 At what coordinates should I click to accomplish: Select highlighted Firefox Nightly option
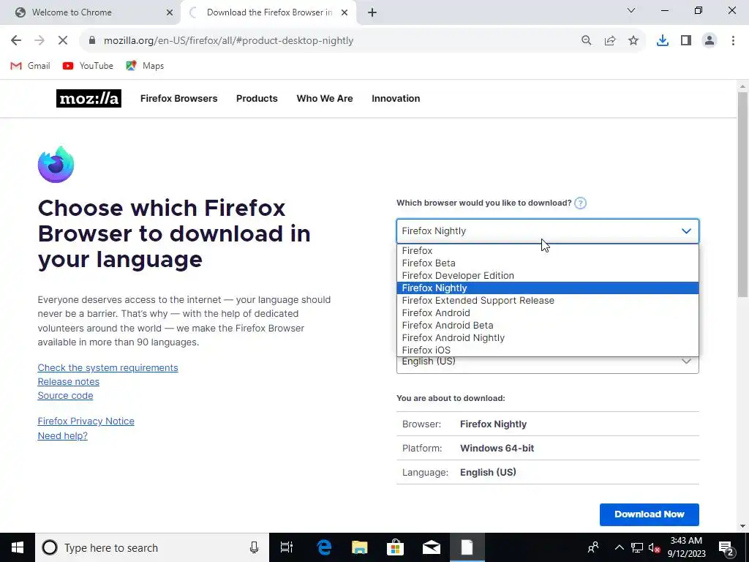click(x=547, y=288)
